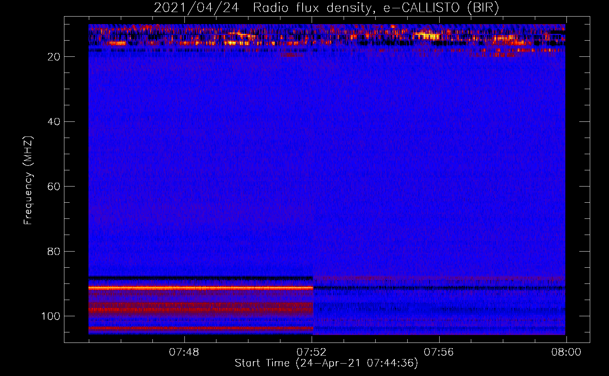This screenshot has height=376, width=609.
Task: Click the plot title '2021/04/24 Radio flux density'
Action: coord(326,8)
